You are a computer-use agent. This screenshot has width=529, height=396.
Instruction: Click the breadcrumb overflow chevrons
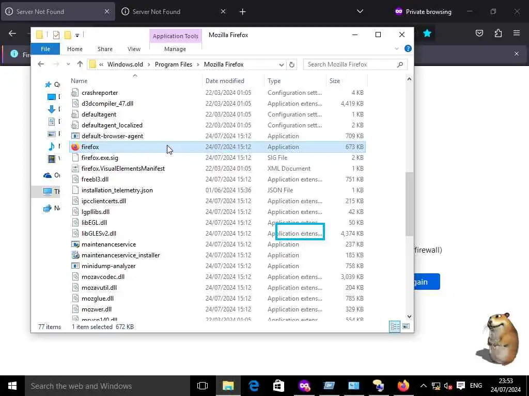pos(101,64)
